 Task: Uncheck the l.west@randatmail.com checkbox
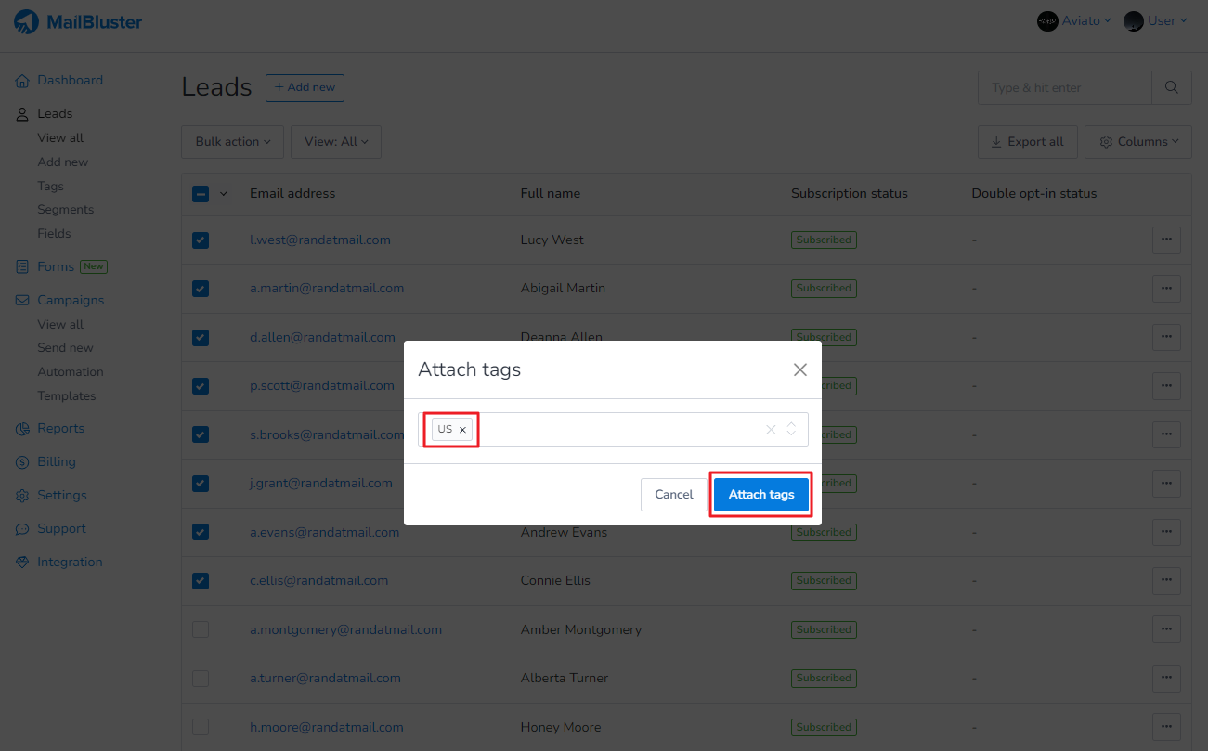pyautogui.click(x=201, y=240)
